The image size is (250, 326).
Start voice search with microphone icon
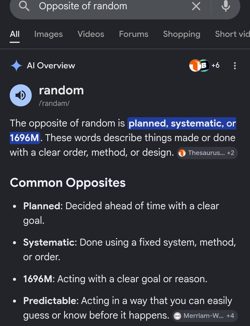click(x=226, y=6)
